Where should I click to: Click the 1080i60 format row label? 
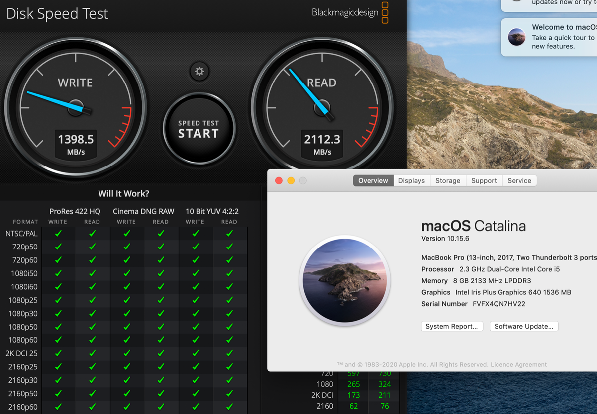(x=24, y=287)
